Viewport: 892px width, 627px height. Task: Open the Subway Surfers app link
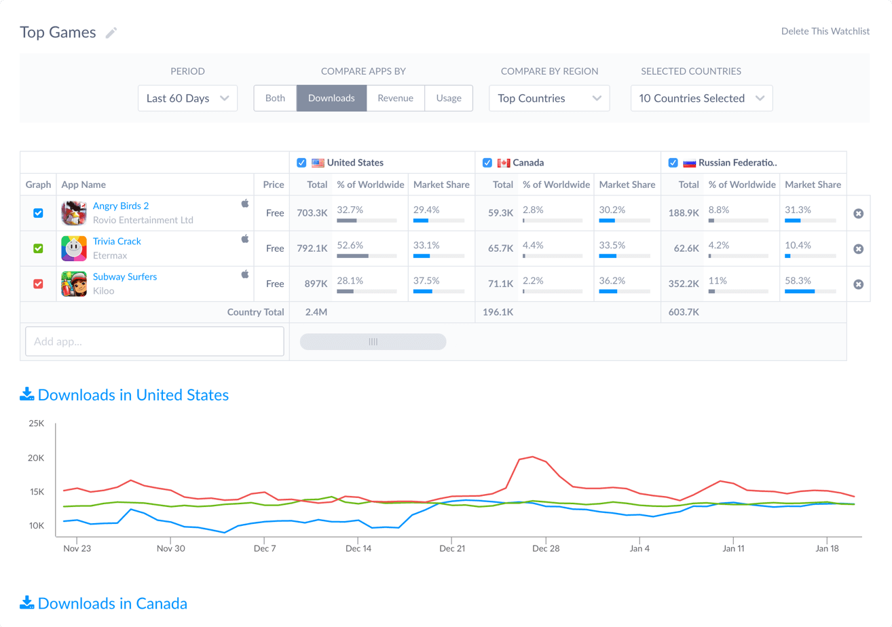click(x=125, y=277)
